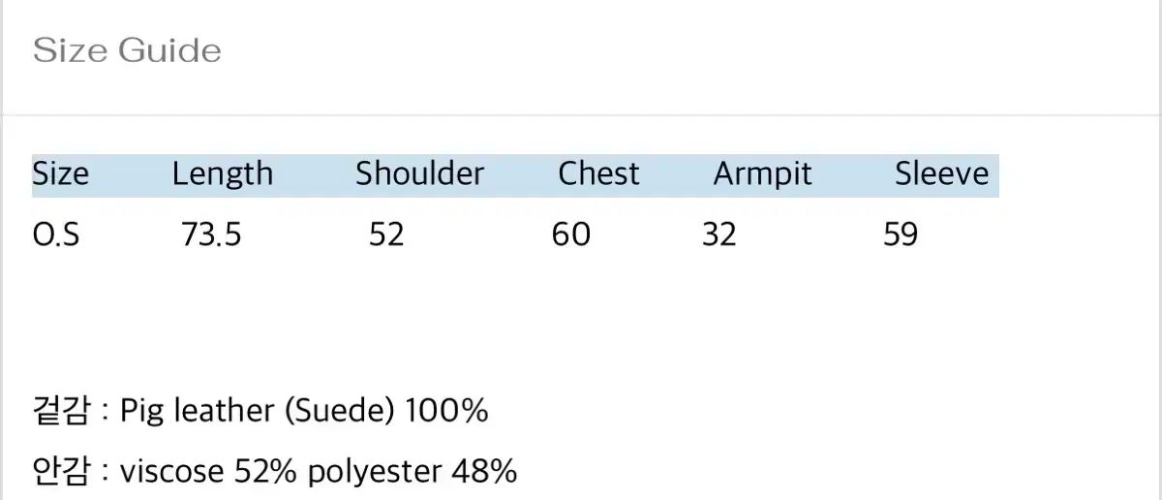Click the chest measurement value 60
The height and width of the screenshot is (500, 1162).
click(570, 234)
